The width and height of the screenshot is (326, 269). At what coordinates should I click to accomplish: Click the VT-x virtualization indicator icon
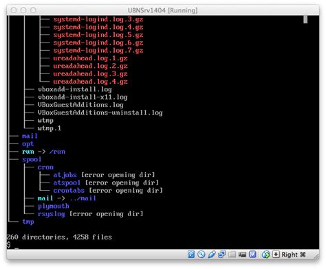click(252, 255)
